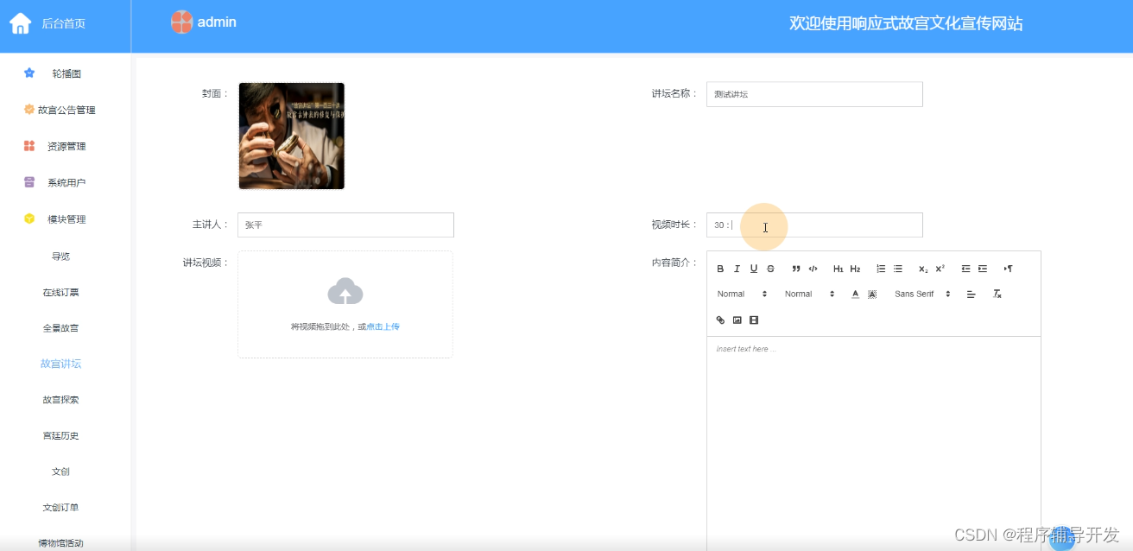Apply Heading 2 with the H2 icon

855,269
